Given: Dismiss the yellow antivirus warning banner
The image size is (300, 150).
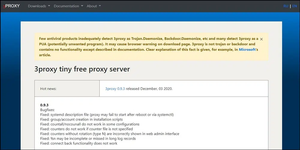Looking at the screenshot, I should (261, 39).
